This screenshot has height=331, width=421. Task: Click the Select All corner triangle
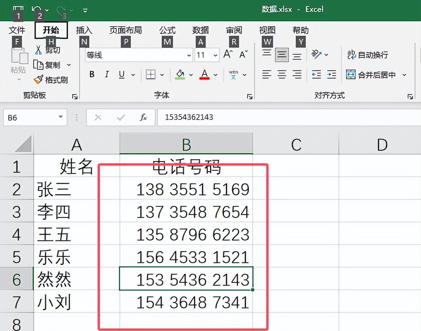click(23, 144)
